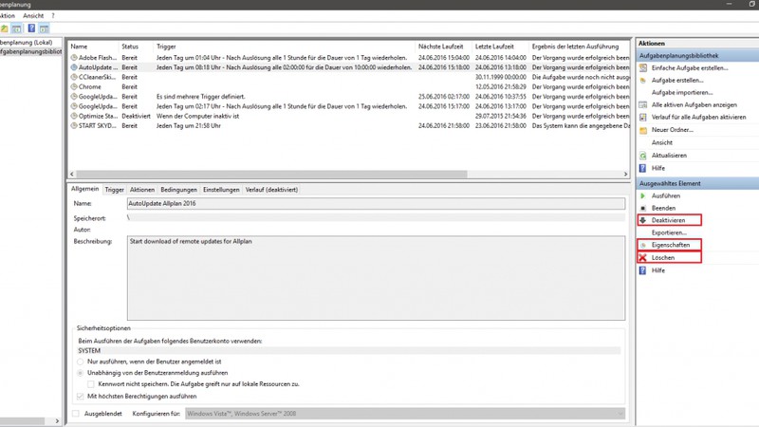Click help icon in Aufgabenplanungsbibliothek section
This screenshot has width=759, height=427.
643,168
